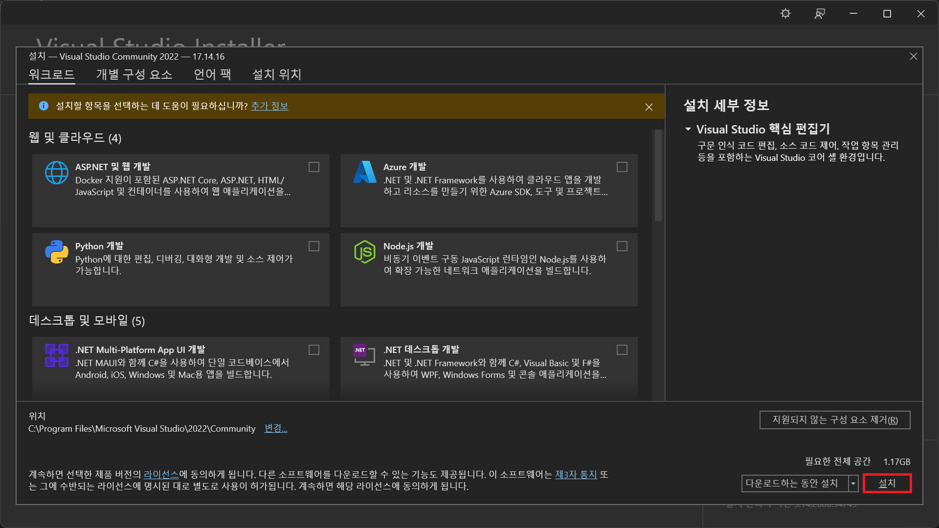The width and height of the screenshot is (939, 528).
Task: Open the install-while-downloading dropdown arrow
Action: point(853,484)
